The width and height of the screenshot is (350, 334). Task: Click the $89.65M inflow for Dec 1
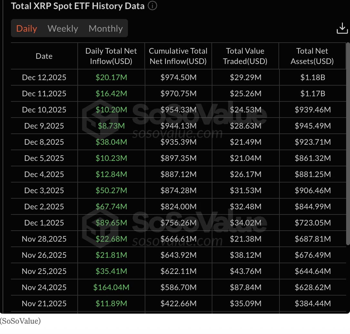point(111,223)
